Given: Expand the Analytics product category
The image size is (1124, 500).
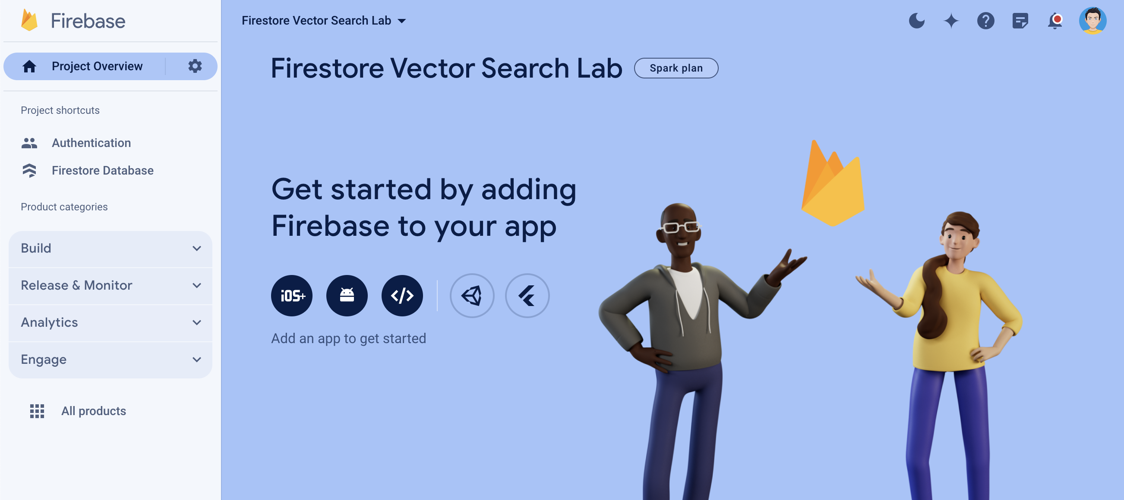Looking at the screenshot, I should click(x=111, y=322).
